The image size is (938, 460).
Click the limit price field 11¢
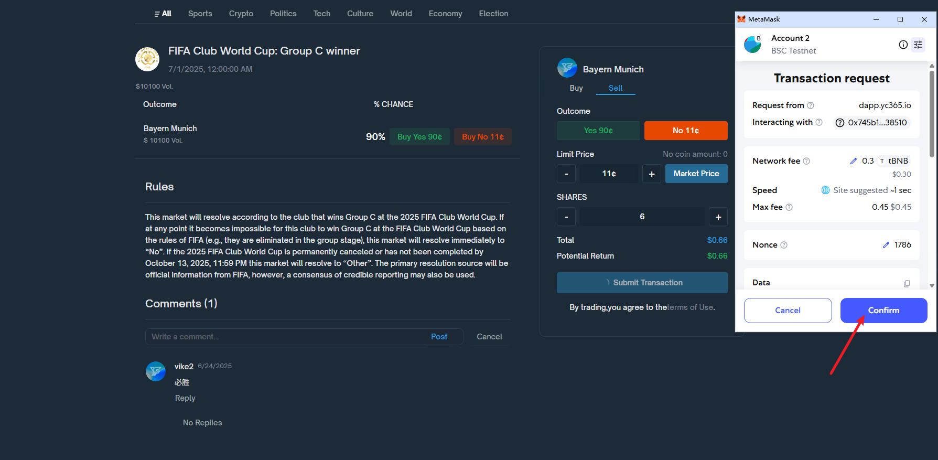pos(609,174)
